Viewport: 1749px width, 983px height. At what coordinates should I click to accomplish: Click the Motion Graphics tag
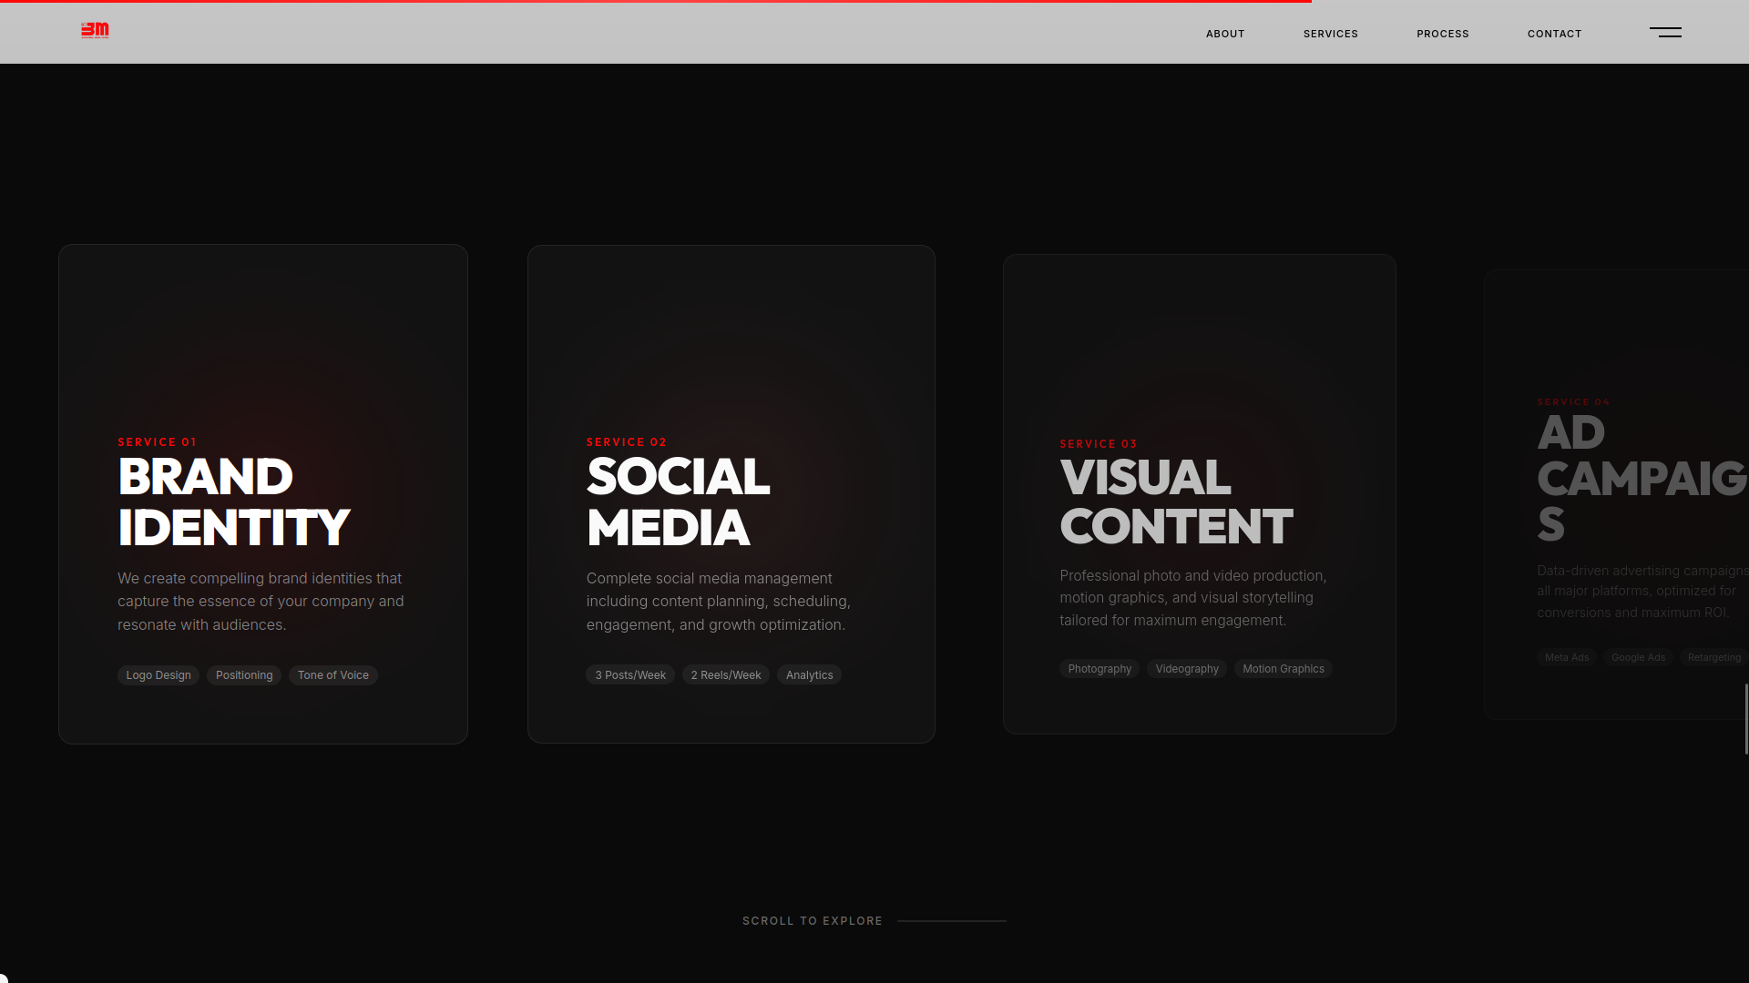pyautogui.click(x=1284, y=669)
